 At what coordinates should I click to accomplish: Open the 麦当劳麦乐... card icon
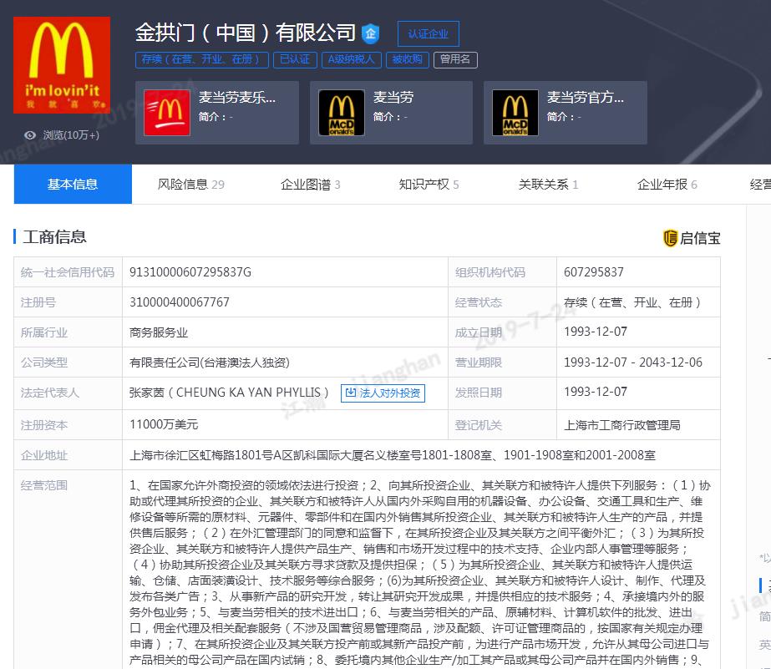[x=167, y=113]
